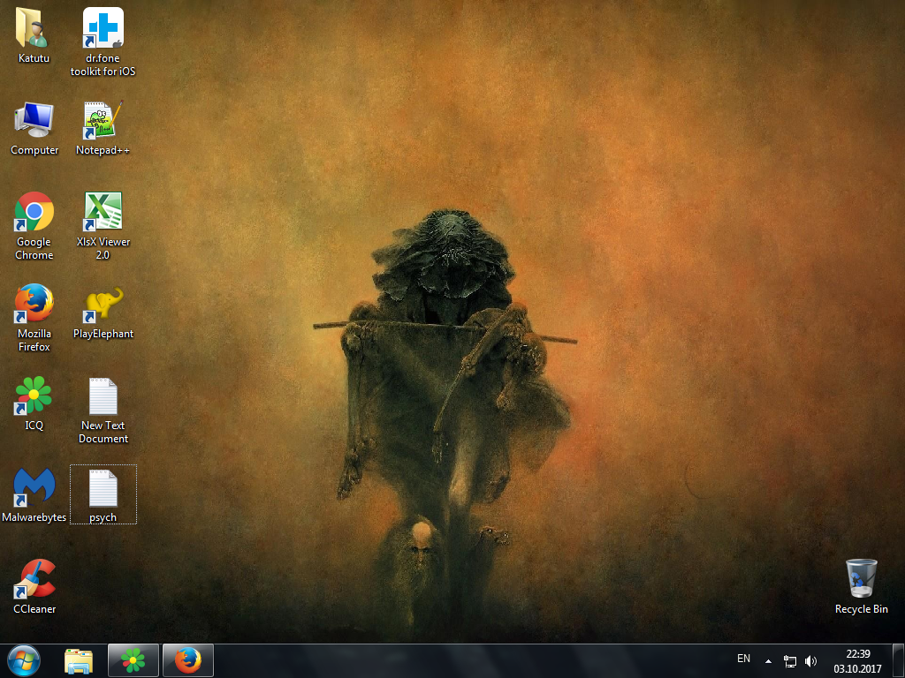Open the clock showing 22:39

(857, 661)
